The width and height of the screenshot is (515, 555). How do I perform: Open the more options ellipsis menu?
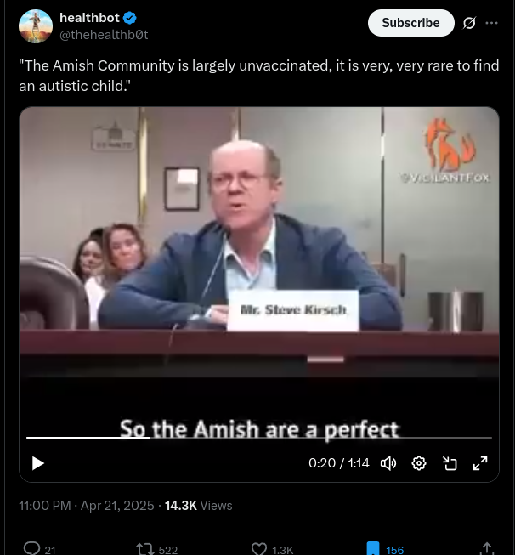coord(492,23)
